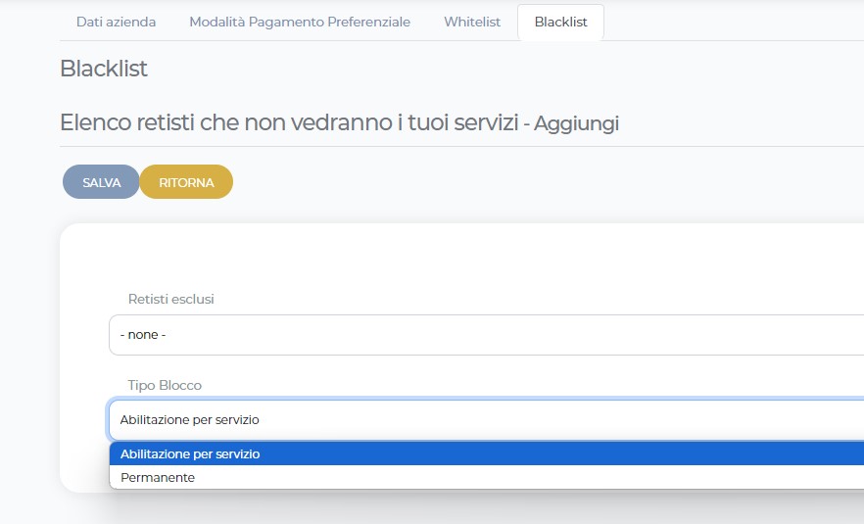This screenshot has width=864, height=524.
Task: Switch to Modalità Pagamento Preferenziale tab
Action: [x=300, y=22]
